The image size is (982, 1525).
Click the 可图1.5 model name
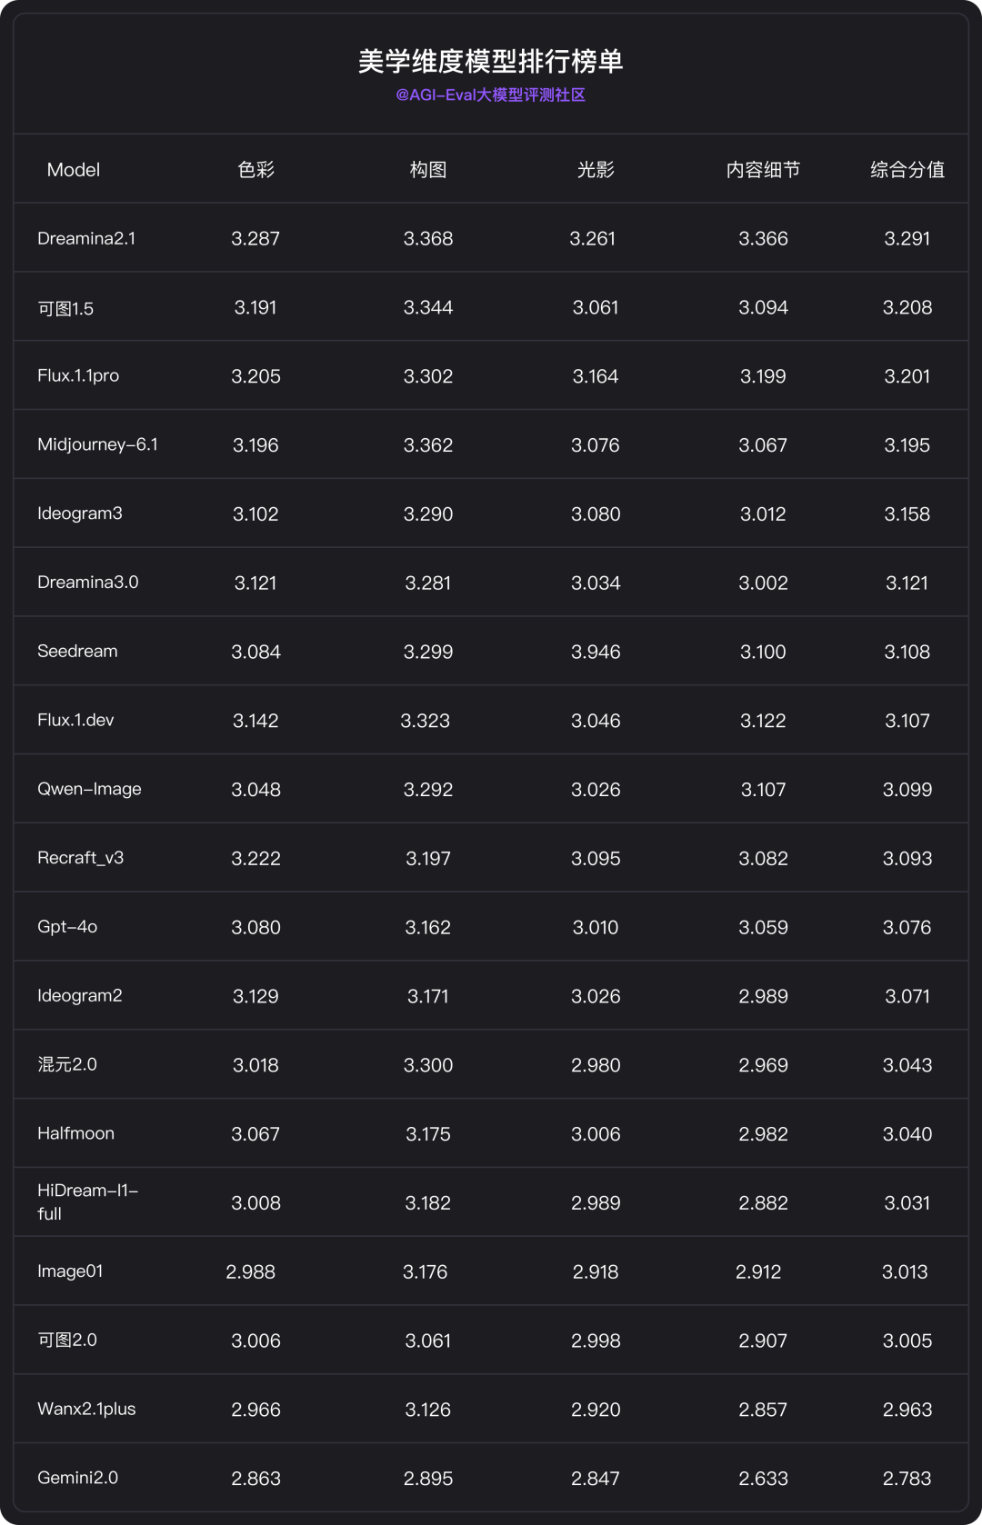tap(65, 308)
